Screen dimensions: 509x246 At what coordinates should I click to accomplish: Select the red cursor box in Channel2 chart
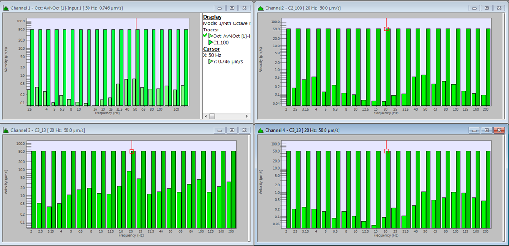click(386, 29)
